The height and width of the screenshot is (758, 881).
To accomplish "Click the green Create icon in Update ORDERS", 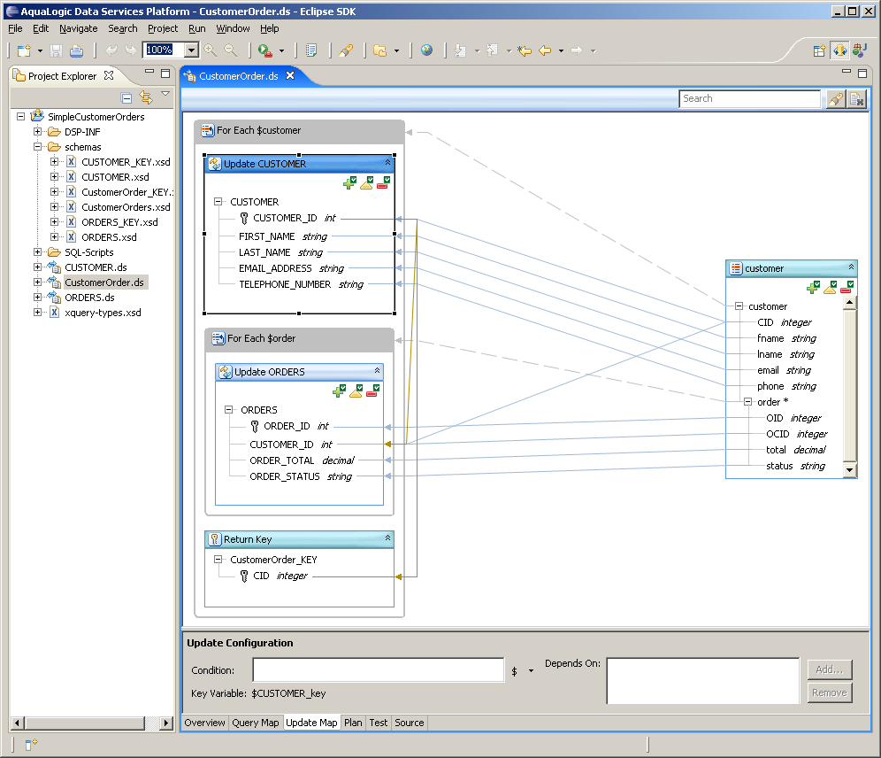I will click(x=339, y=391).
